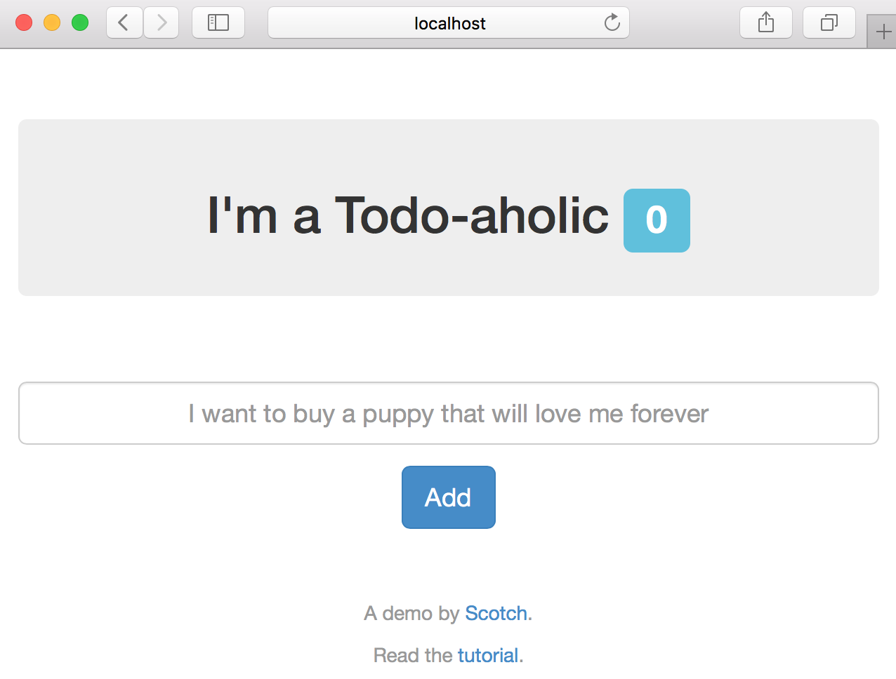Image resolution: width=896 pixels, height=679 pixels.
Task: Reload the localhost page
Action: [612, 23]
